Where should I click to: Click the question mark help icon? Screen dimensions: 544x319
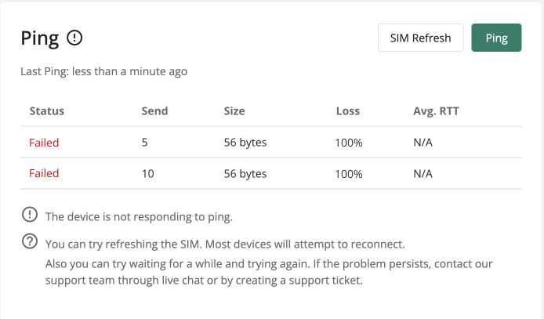29,242
